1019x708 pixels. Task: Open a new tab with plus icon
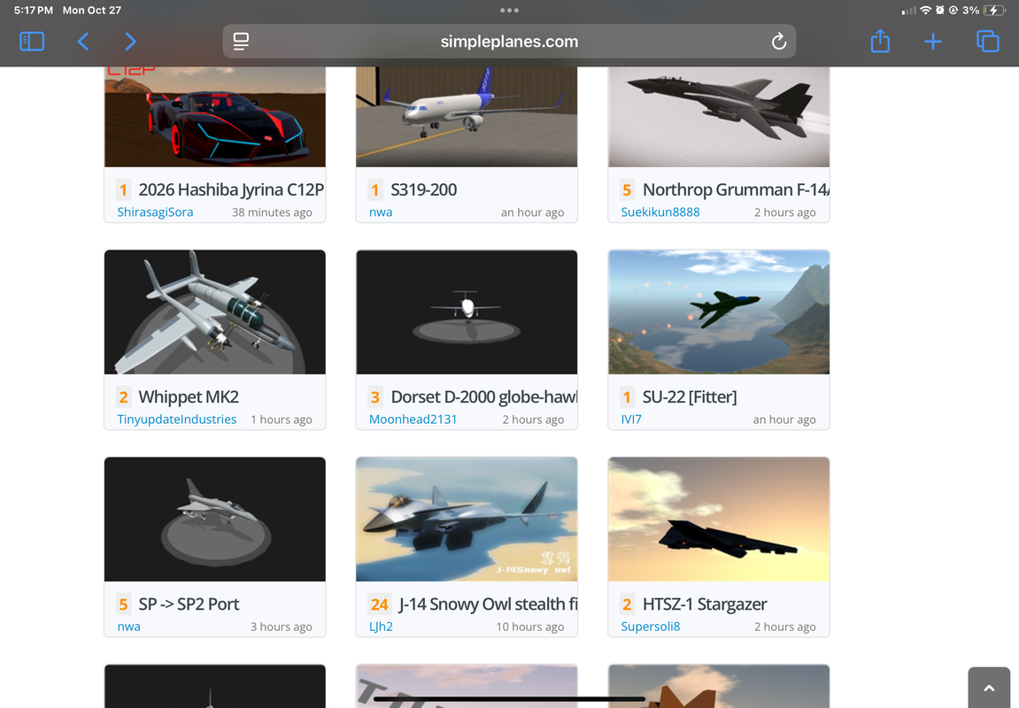point(932,42)
